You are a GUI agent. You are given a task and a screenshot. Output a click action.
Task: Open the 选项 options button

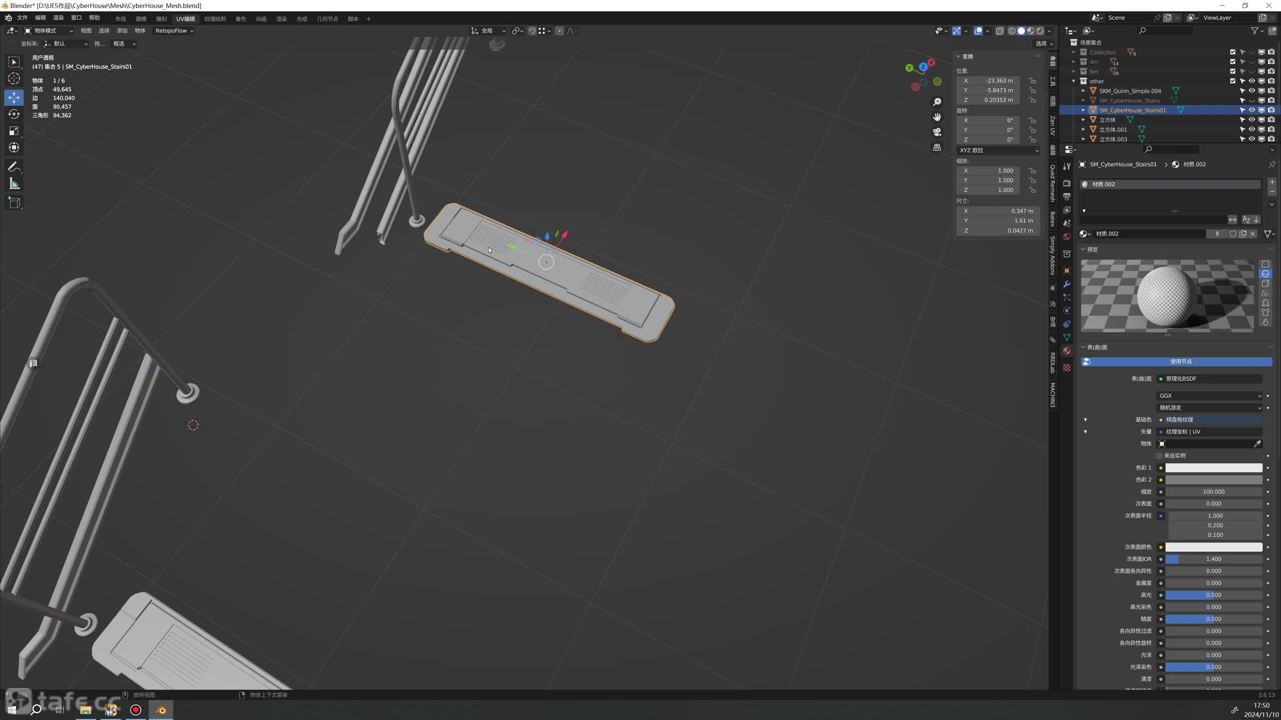coord(1044,43)
